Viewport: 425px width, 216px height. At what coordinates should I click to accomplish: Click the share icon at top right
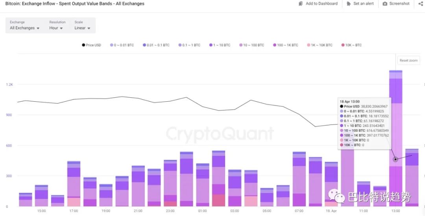coord(421,4)
